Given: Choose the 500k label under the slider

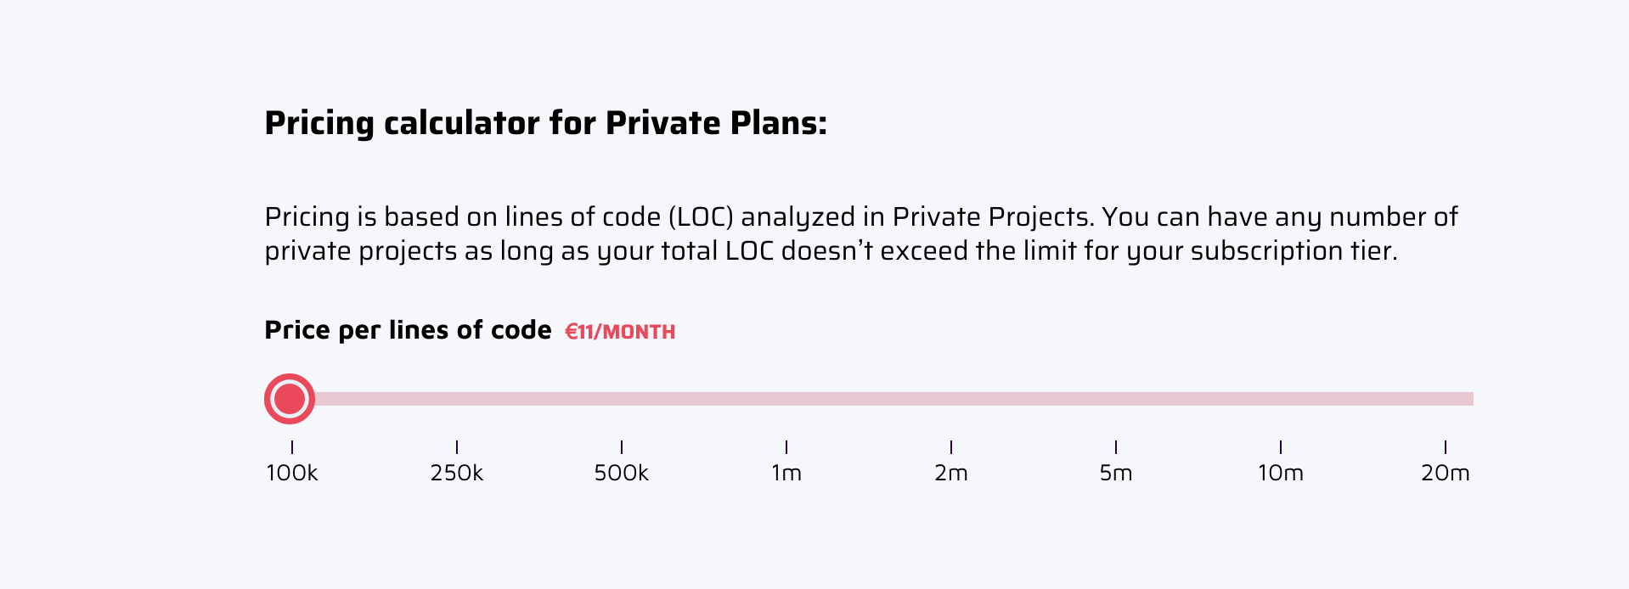Looking at the screenshot, I should [x=621, y=474].
